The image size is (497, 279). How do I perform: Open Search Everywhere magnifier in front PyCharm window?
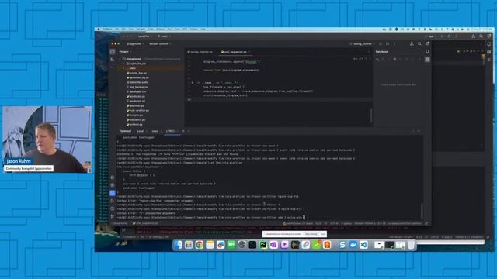(419, 43)
